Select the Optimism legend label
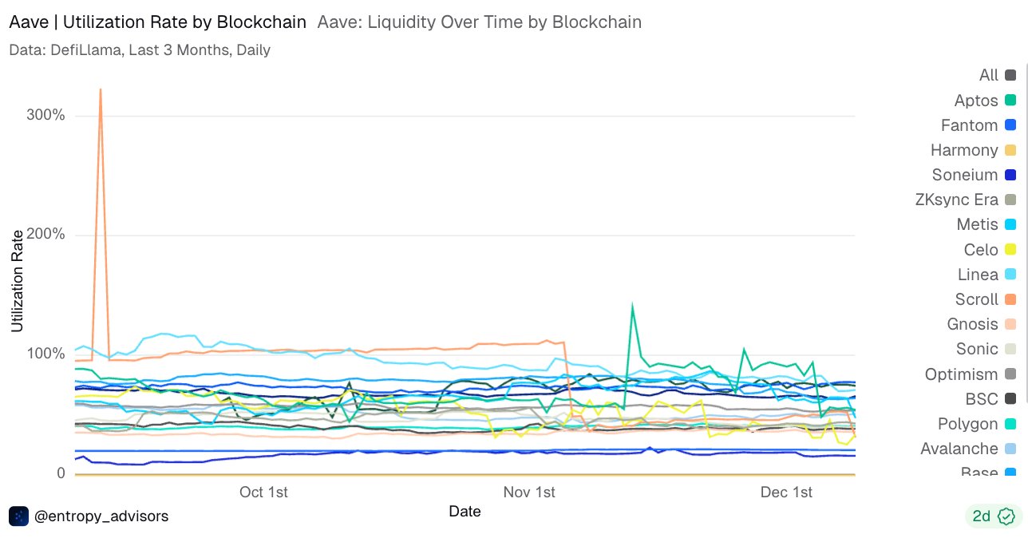This screenshot has width=1028, height=538. 963,374
